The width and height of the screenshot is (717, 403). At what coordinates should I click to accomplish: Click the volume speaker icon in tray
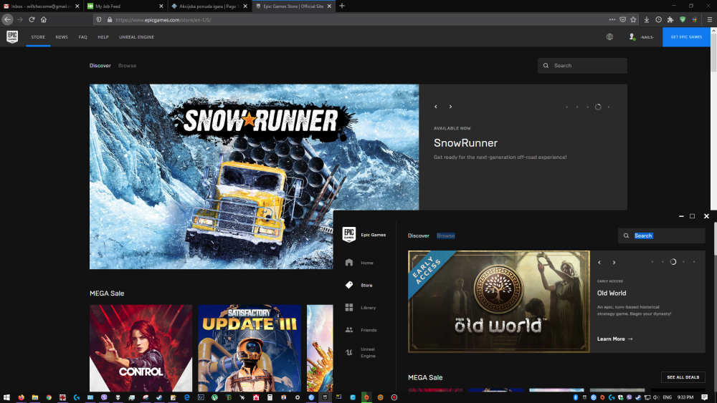tap(657, 397)
